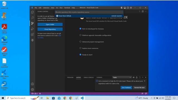Open the Run menu
This screenshot has width=178, height=100.
point(61,8)
